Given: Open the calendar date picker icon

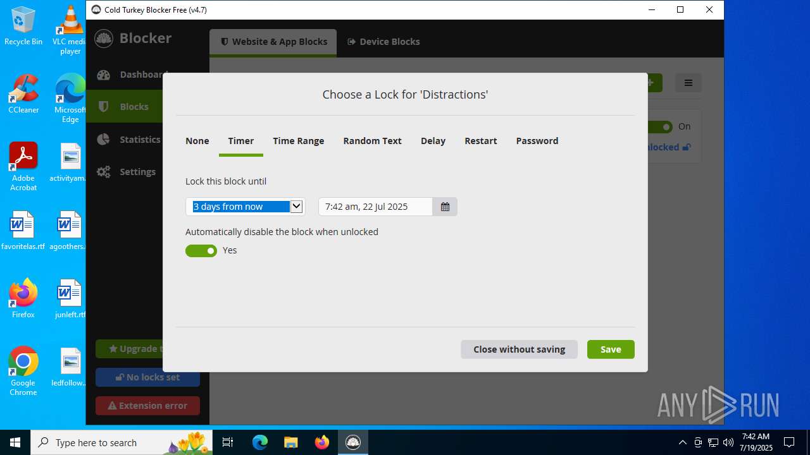Looking at the screenshot, I should pos(445,207).
